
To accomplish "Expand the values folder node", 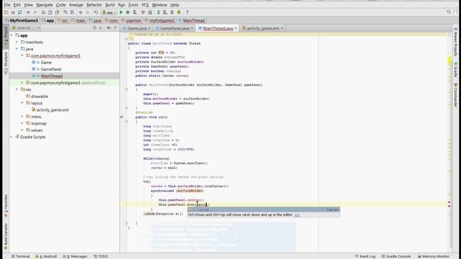I will click(22, 130).
